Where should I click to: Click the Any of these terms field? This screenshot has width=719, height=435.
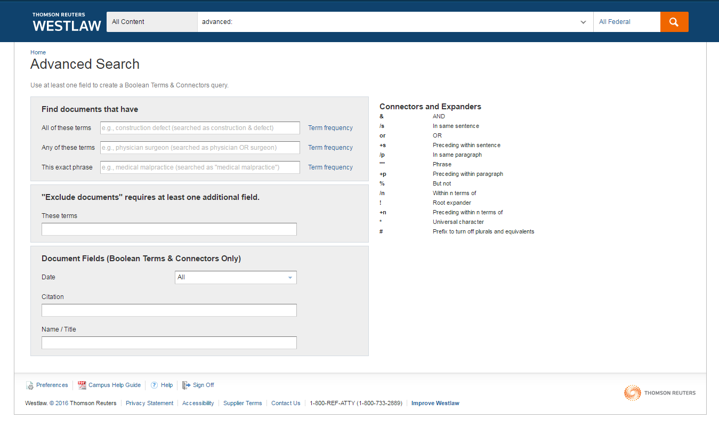(x=200, y=148)
